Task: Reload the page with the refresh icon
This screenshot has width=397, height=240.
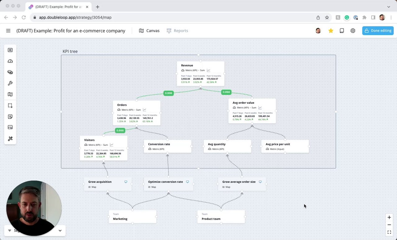Action: 24,17
